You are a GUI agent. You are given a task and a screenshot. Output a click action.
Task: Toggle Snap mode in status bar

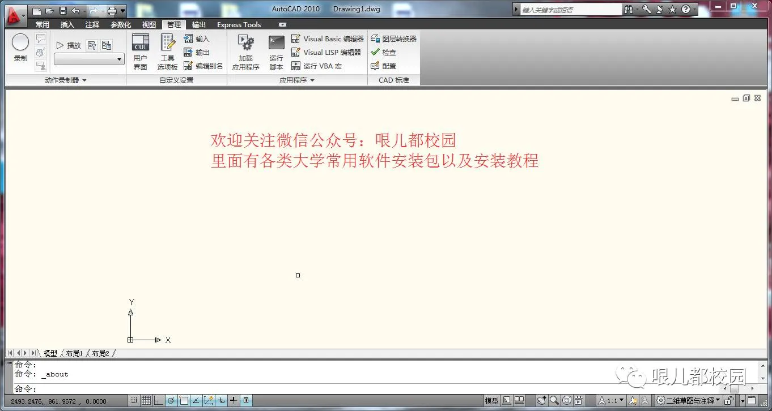click(x=134, y=401)
